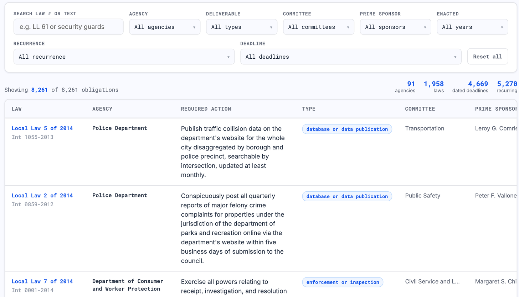Image resolution: width=519 pixels, height=297 pixels.
Task: Click the Civil Service and L... committee cell
Action: point(432,281)
